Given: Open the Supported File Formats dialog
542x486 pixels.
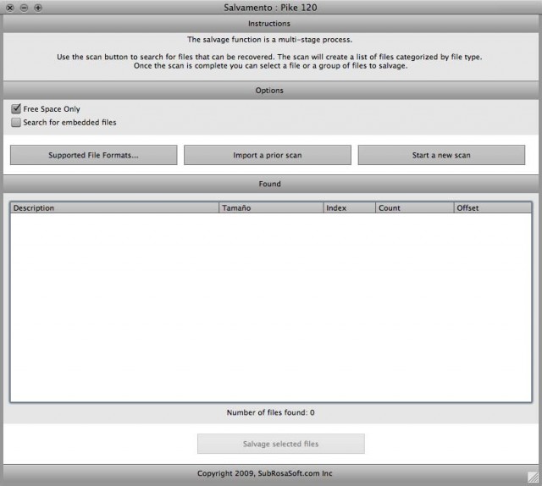Looking at the screenshot, I should pyautogui.click(x=94, y=155).
